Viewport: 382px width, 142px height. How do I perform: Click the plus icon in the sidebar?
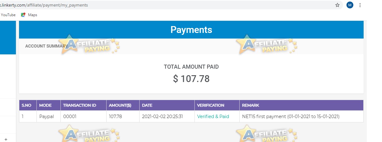(x=6, y=140)
